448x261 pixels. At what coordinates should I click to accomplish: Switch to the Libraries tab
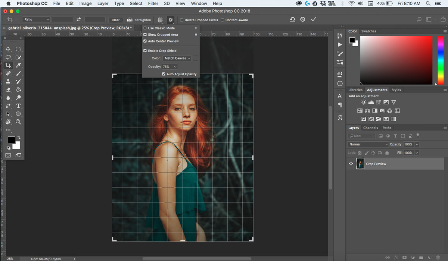pos(355,90)
